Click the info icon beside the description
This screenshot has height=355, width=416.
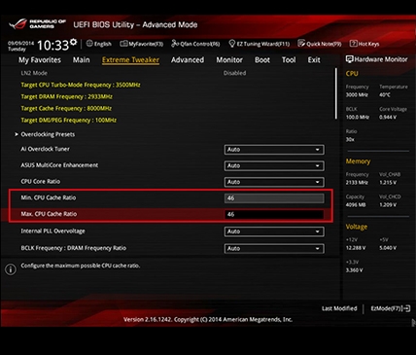[x=11, y=269]
